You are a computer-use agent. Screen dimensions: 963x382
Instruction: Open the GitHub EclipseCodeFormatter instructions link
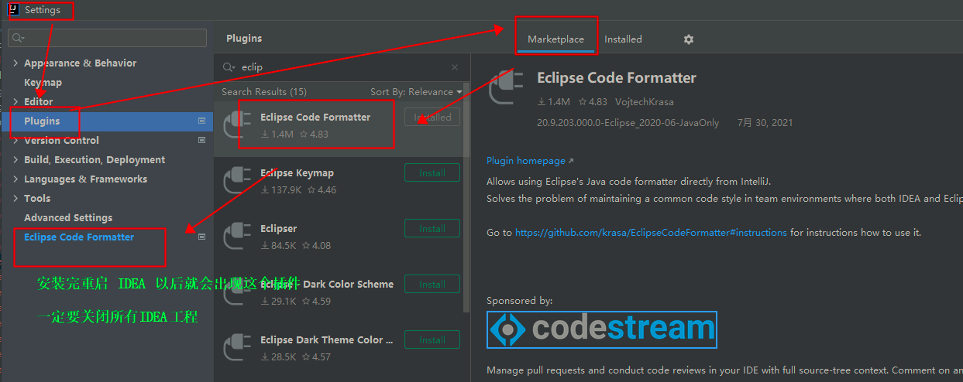(651, 232)
